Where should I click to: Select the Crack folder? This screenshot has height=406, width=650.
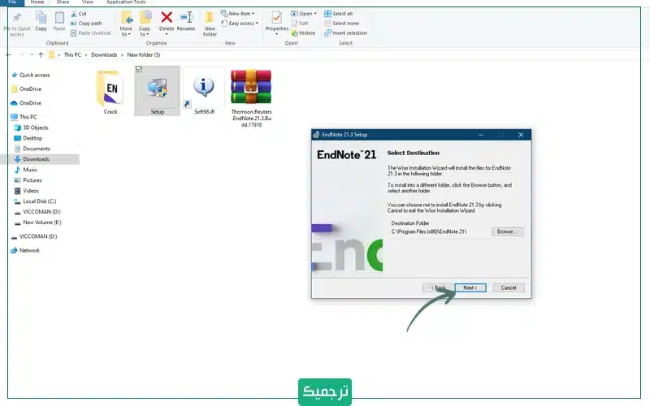tap(110, 92)
